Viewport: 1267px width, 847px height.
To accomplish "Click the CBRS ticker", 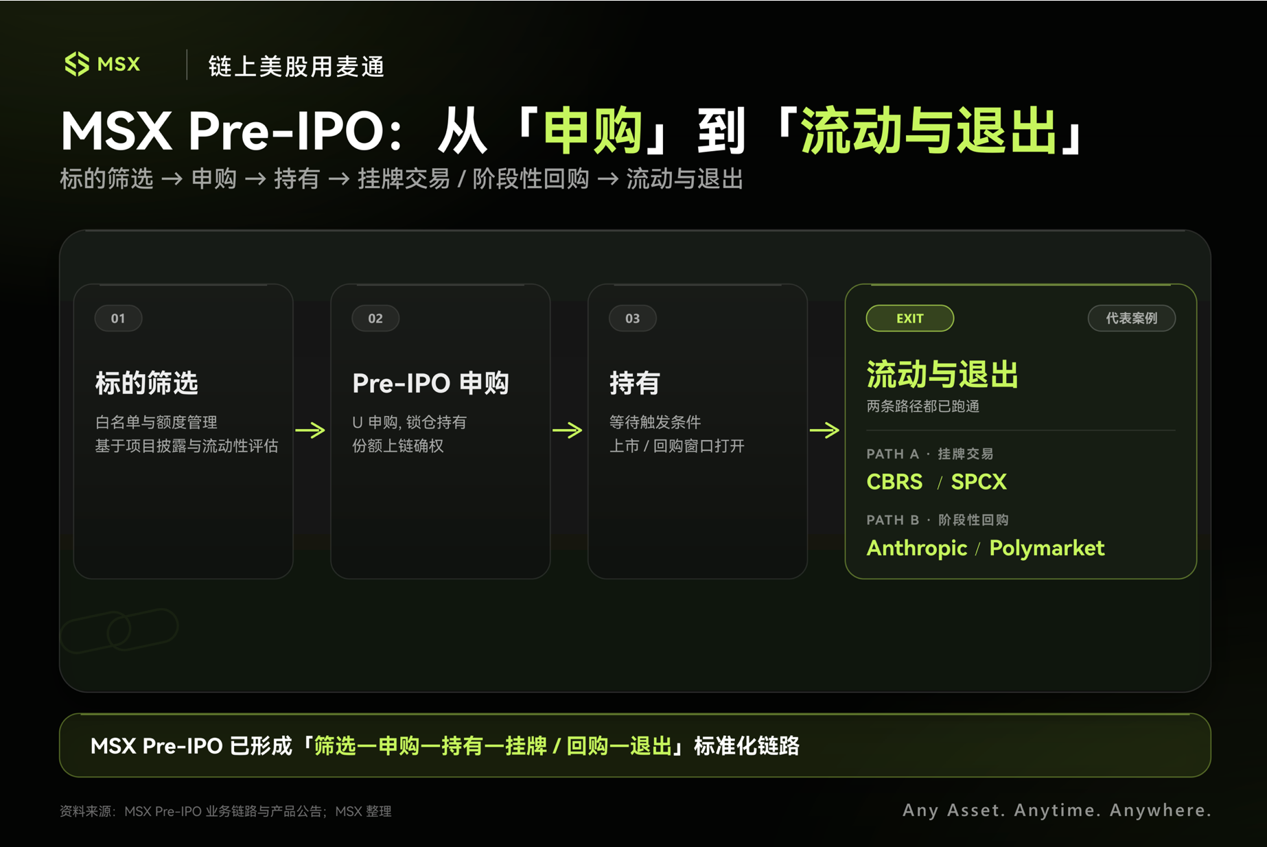I will 894,482.
